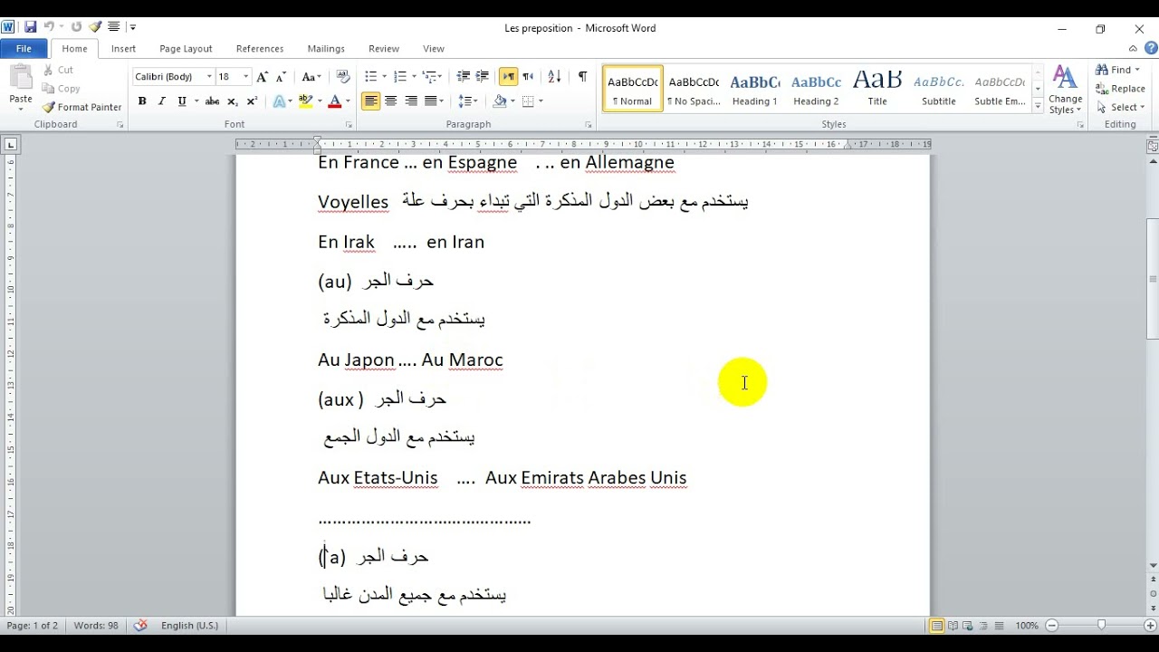Toggle Center alignment
This screenshot has width=1159, height=652.
[391, 101]
